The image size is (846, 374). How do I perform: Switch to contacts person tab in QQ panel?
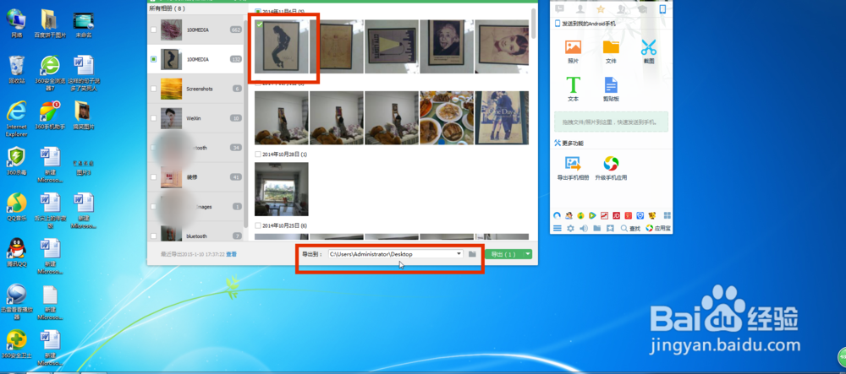tap(580, 8)
